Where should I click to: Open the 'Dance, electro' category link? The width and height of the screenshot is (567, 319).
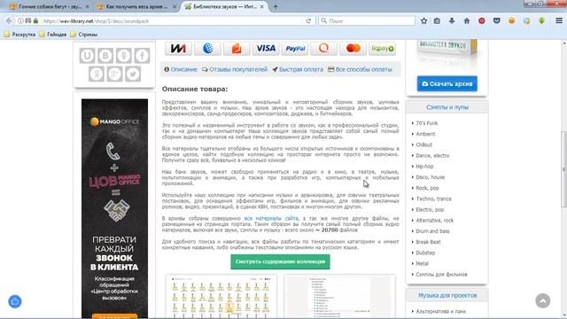[432, 156]
